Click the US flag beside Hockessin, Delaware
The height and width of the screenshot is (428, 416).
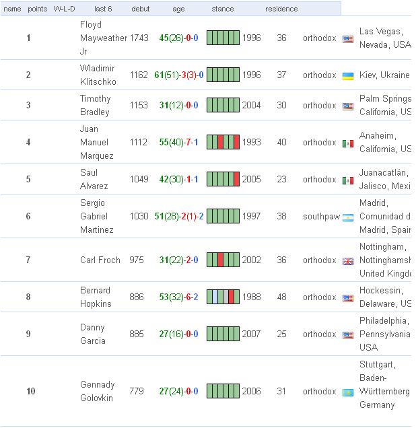348,298
